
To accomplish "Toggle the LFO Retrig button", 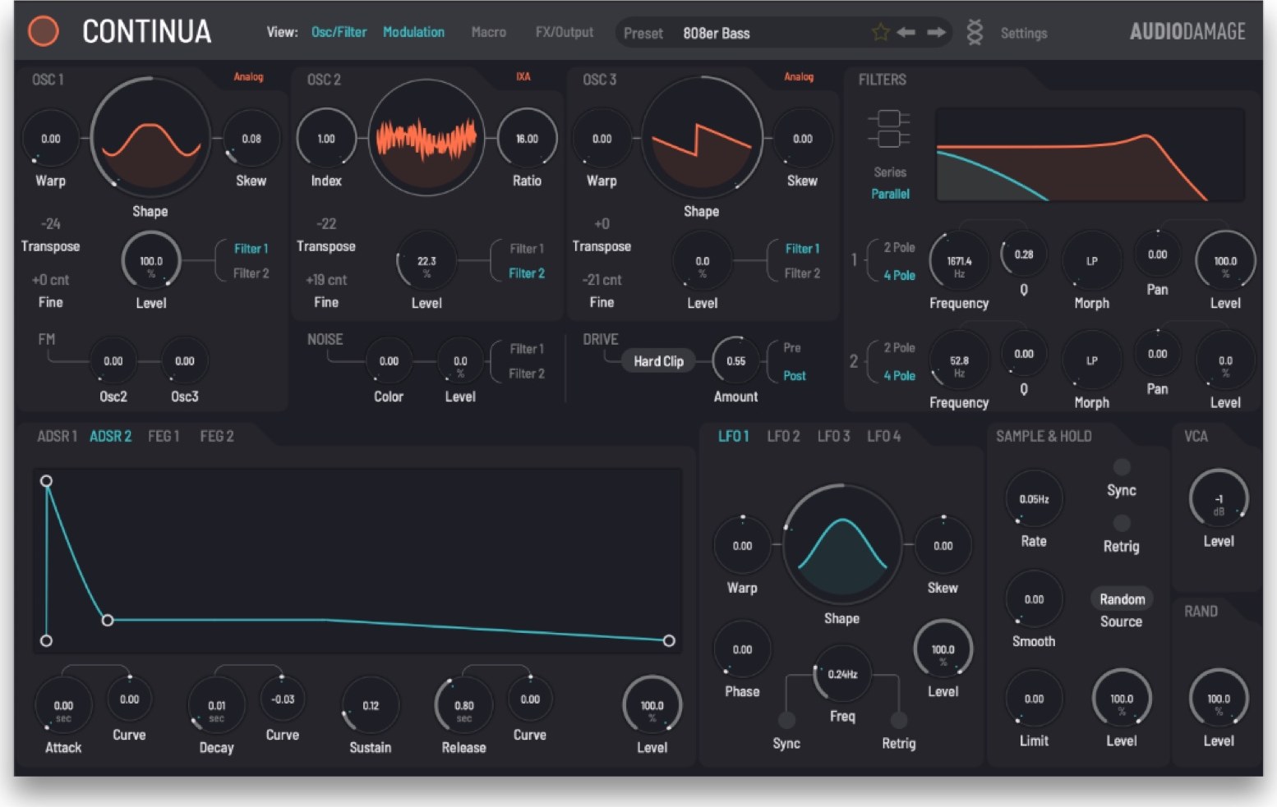I will 899,720.
